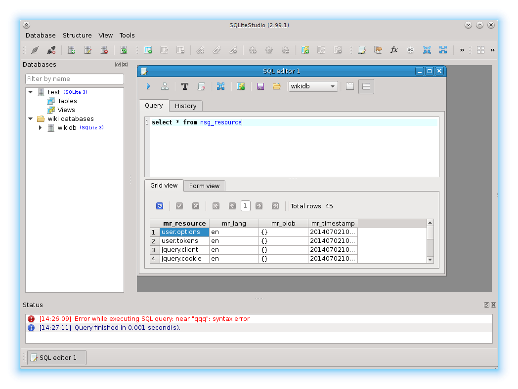The height and width of the screenshot is (389, 518).
Task: Select the Views item under test
Action: (x=66, y=110)
